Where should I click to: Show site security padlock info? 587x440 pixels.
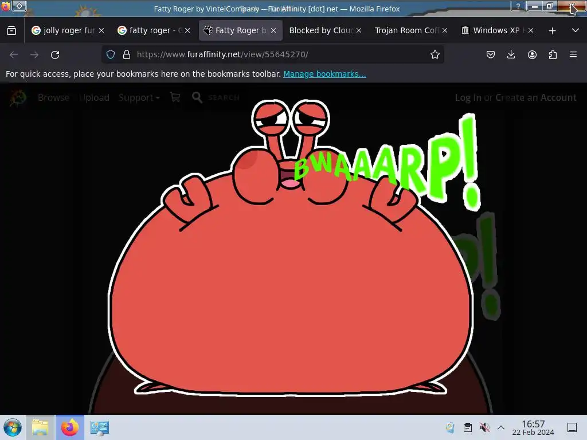click(127, 54)
